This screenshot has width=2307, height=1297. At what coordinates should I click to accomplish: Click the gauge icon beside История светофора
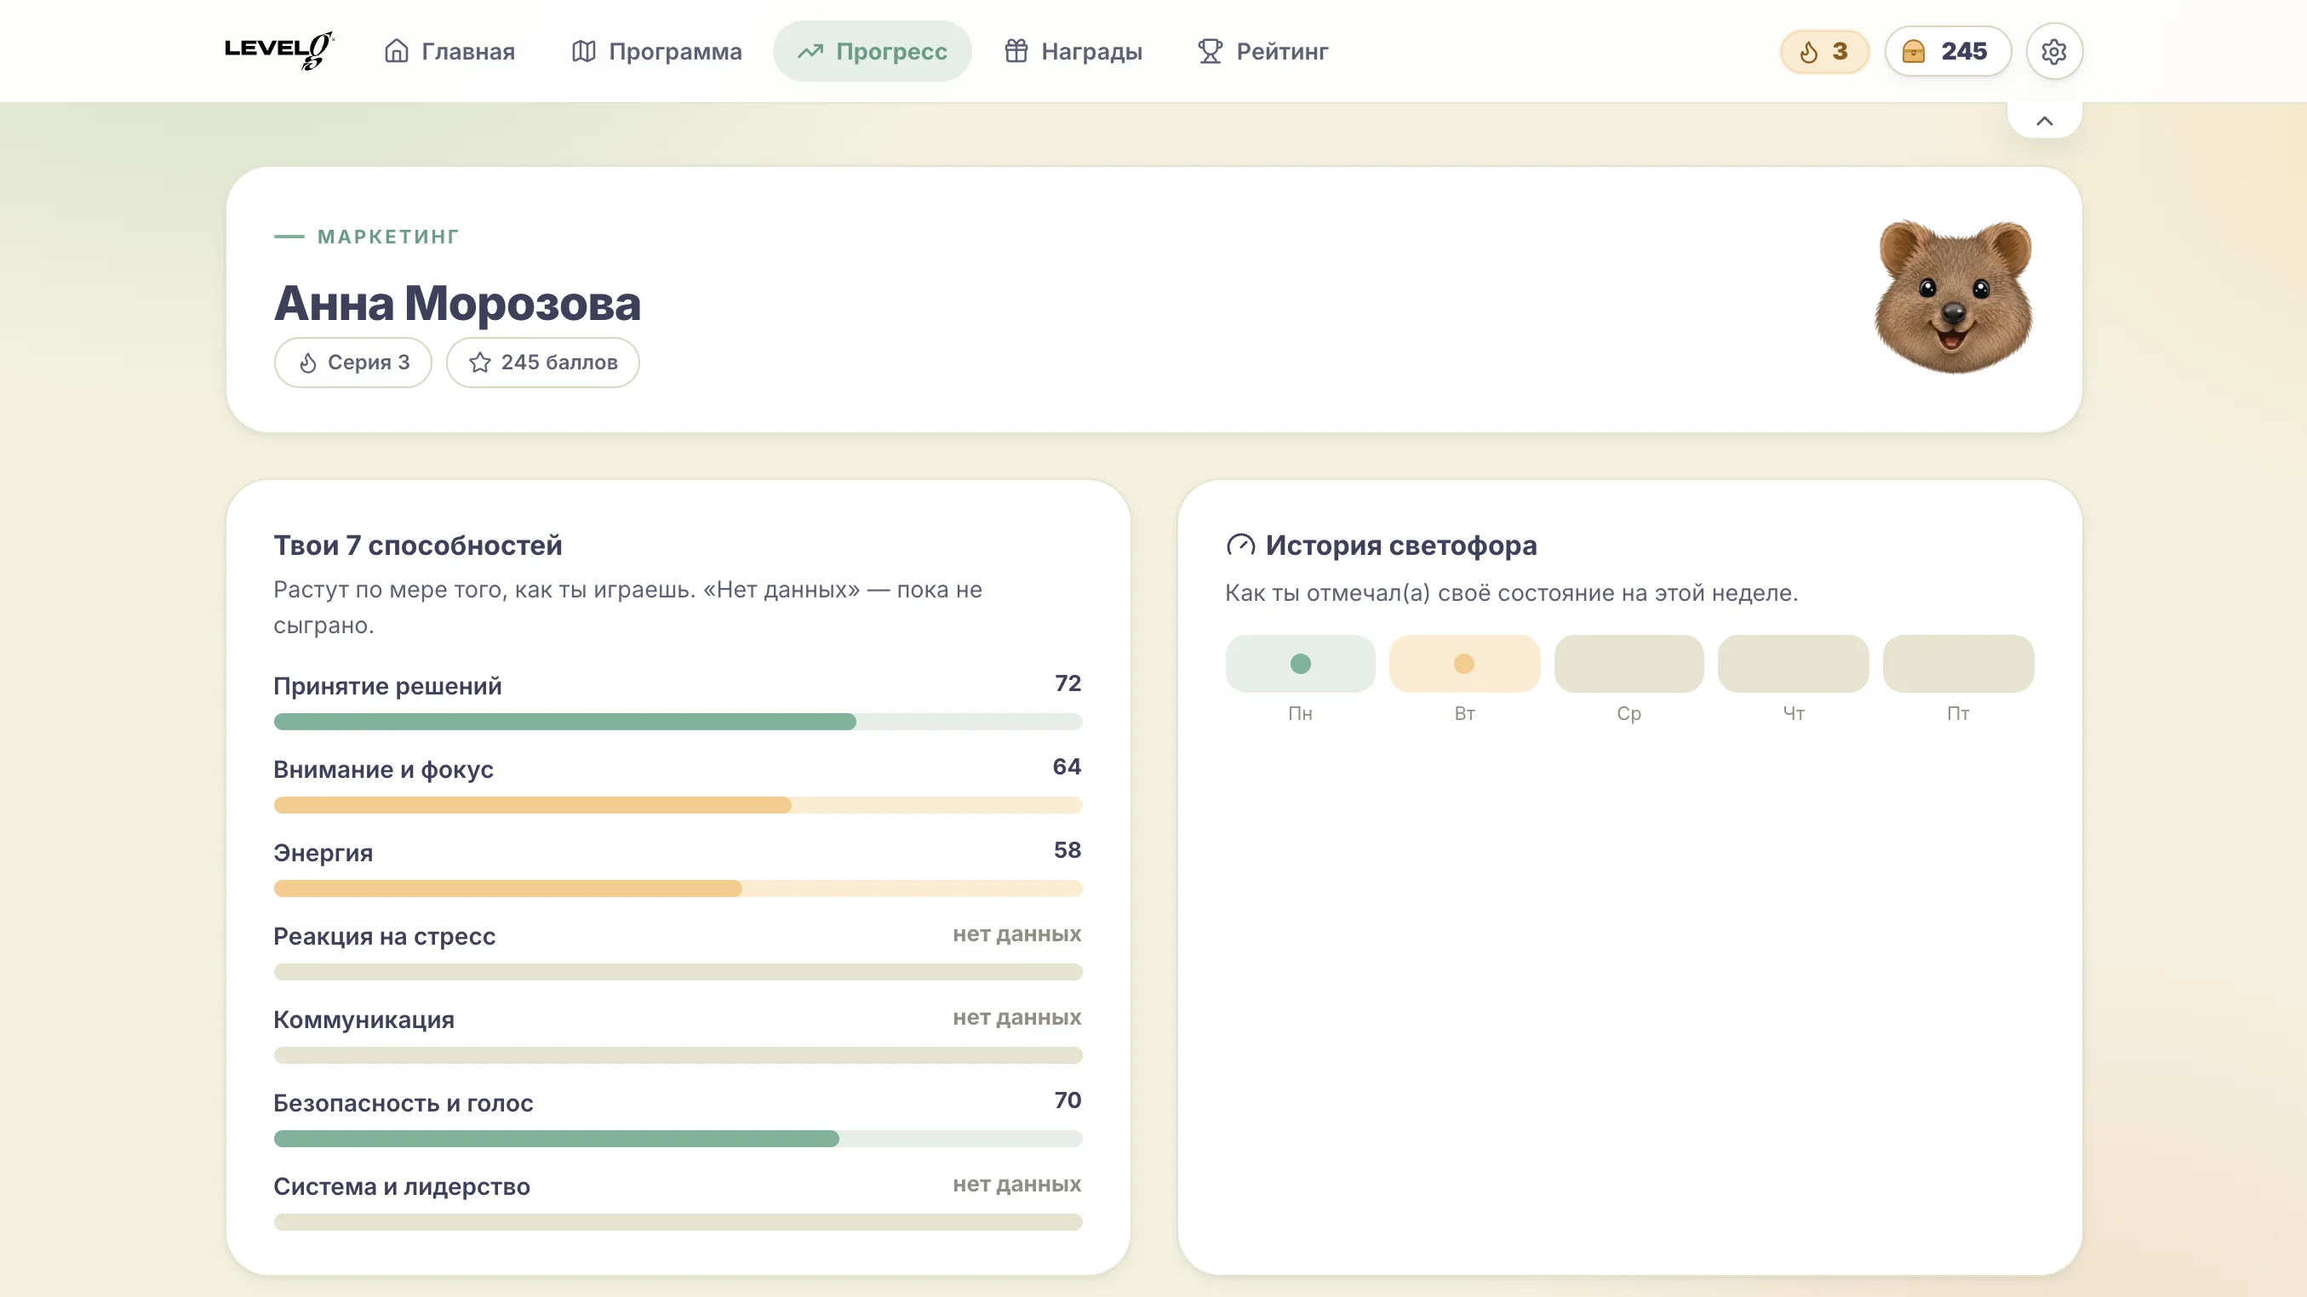(x=1240, y=546)
